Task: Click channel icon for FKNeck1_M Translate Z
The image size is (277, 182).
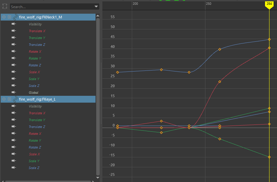Action: pos(14,44)
